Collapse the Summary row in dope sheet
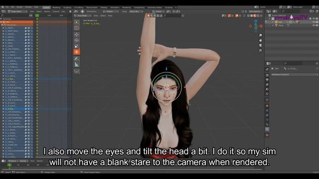The height and width of the screenshot is (179, 319). [x=1, y=19]
